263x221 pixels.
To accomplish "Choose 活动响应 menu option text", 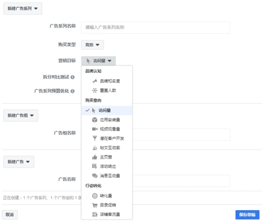I will point(108,166).
